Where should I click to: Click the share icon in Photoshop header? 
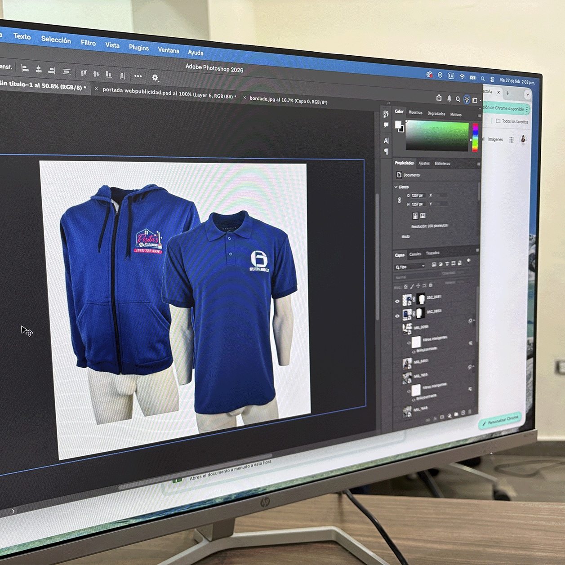tap(439, 98)
